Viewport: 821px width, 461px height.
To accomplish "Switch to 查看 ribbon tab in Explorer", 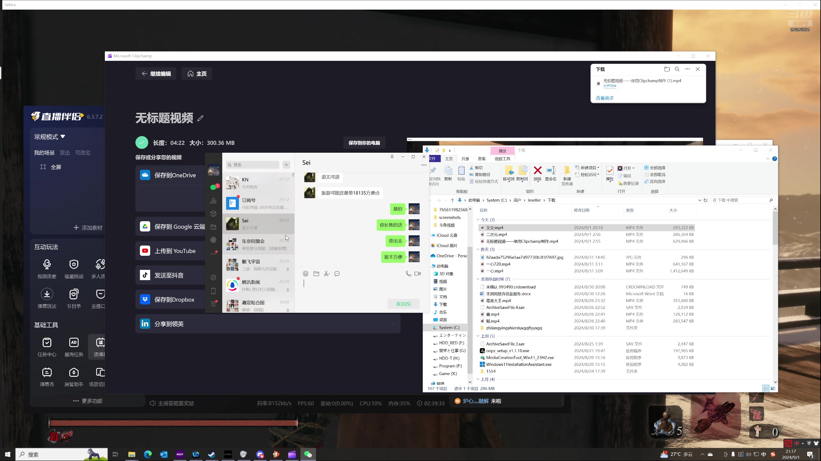I will point(481,159).
